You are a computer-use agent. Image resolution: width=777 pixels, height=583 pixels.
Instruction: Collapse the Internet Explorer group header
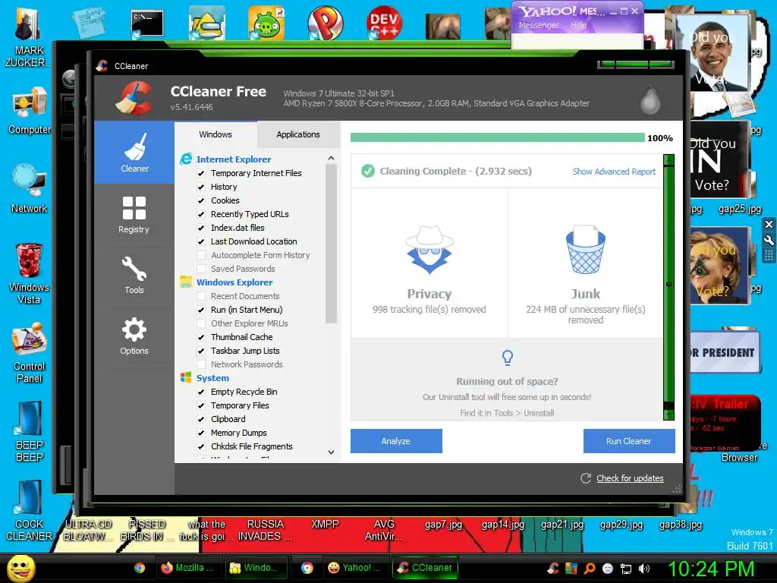234,159
